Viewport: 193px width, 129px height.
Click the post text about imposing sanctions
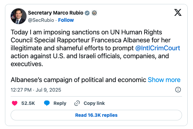coord(95,48)
